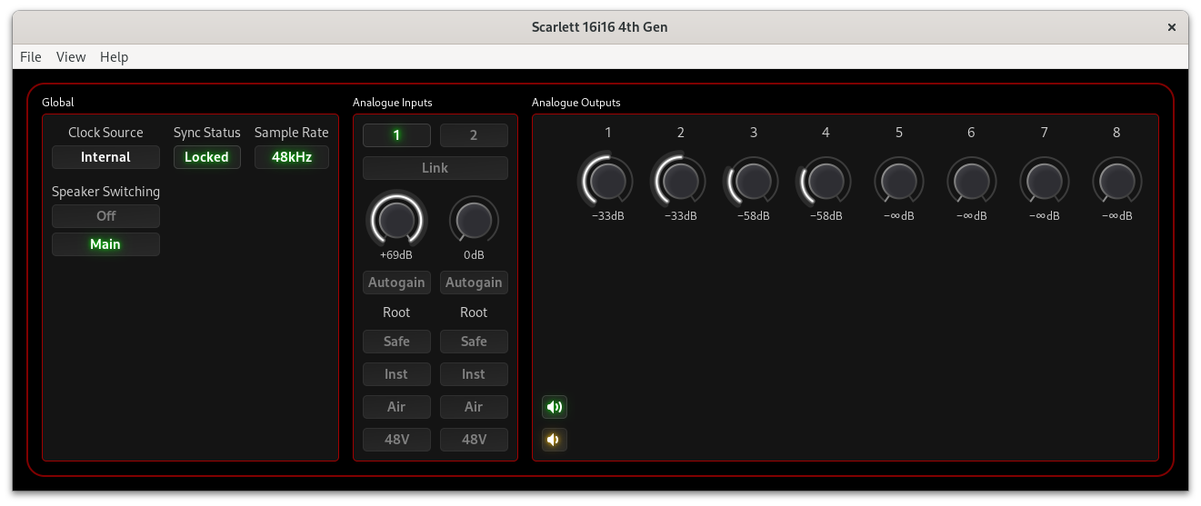Enable Inst mode on input 1
This screenshot has width=1201, height=506.
396,374
